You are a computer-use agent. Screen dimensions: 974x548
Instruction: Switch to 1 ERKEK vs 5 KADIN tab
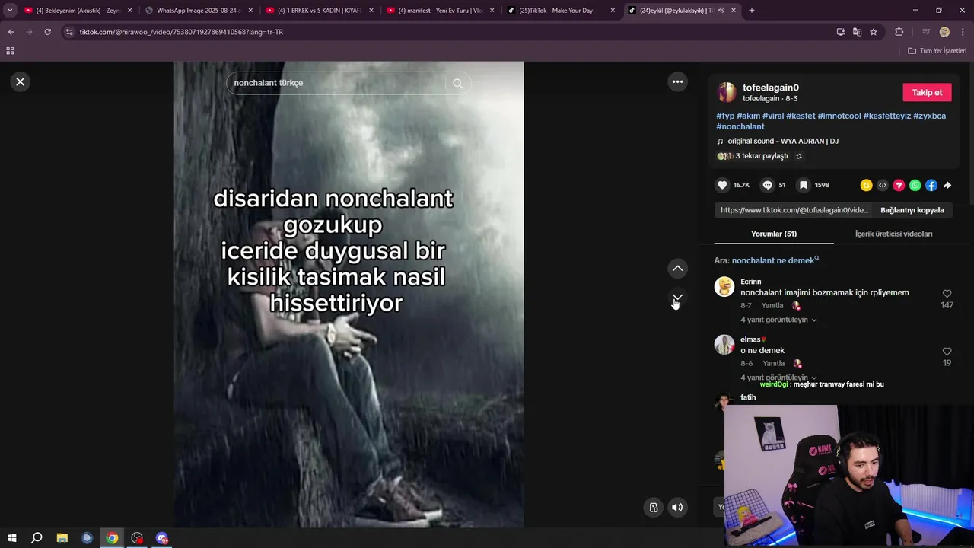[x=318, y=11]
